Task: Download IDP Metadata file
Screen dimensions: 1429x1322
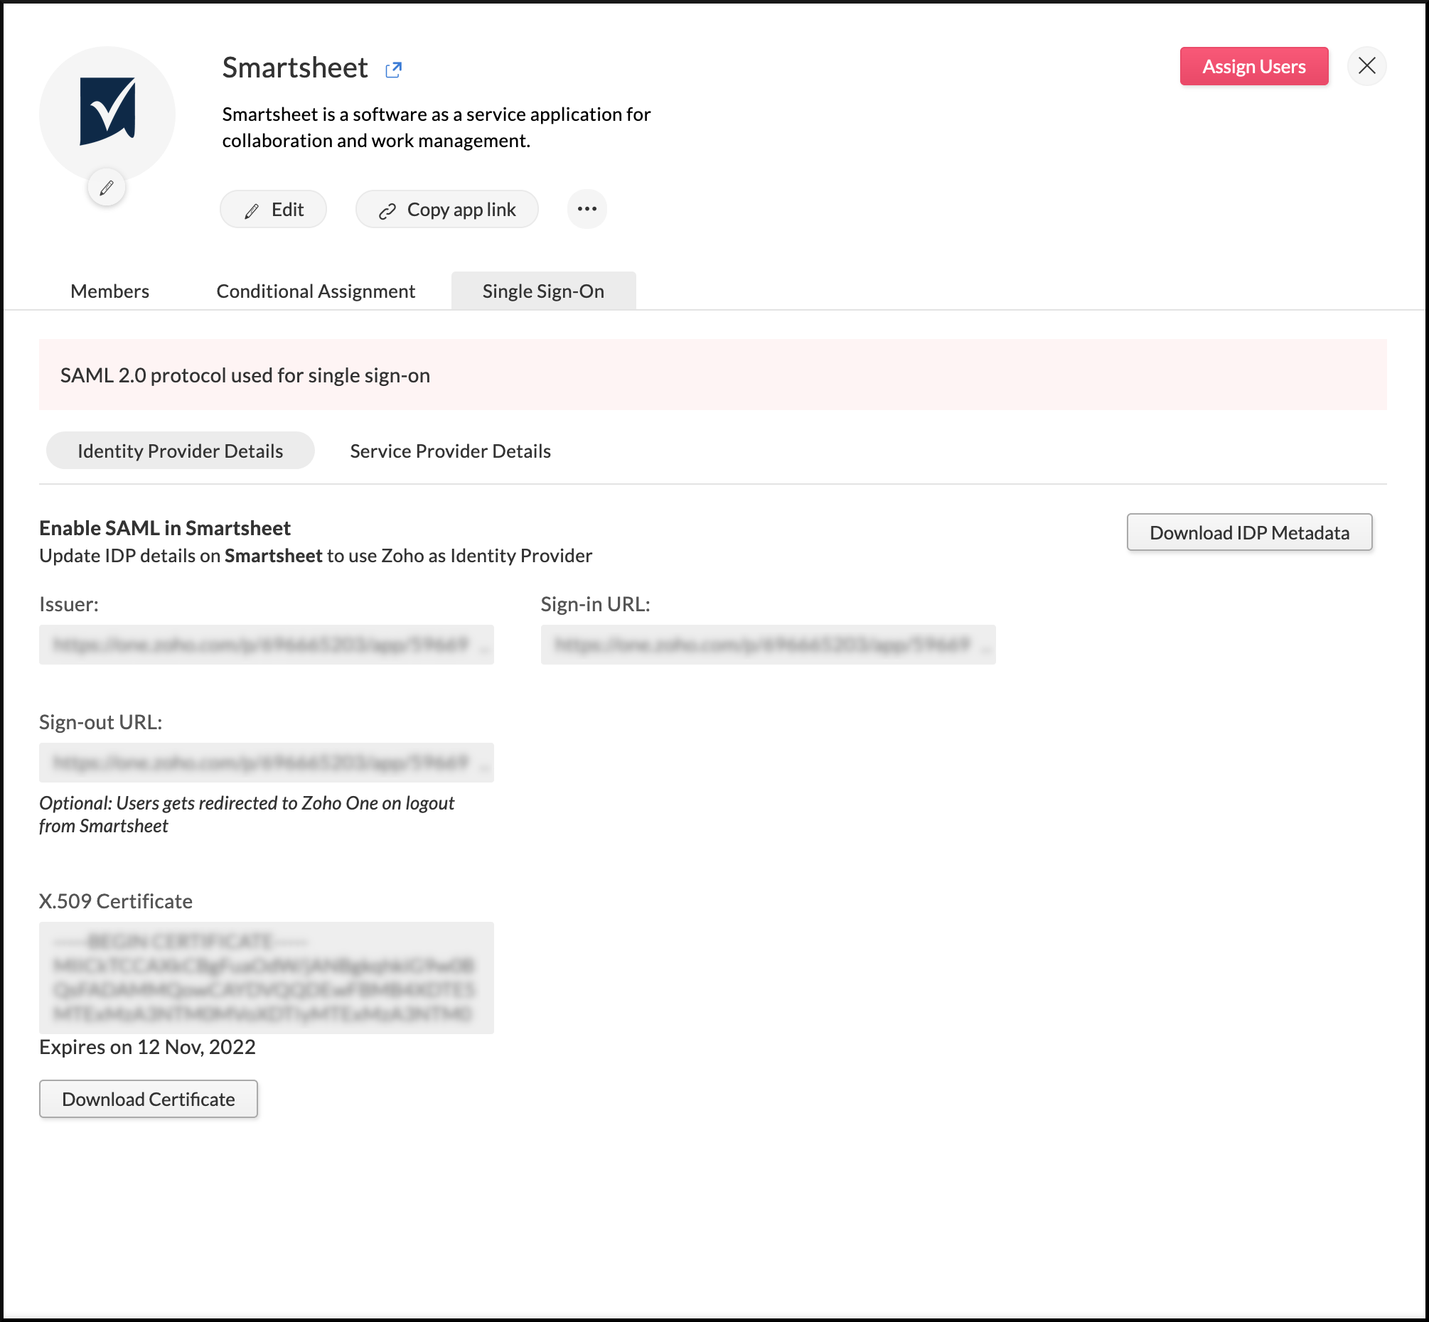Action: click(x=1248, y=532)
